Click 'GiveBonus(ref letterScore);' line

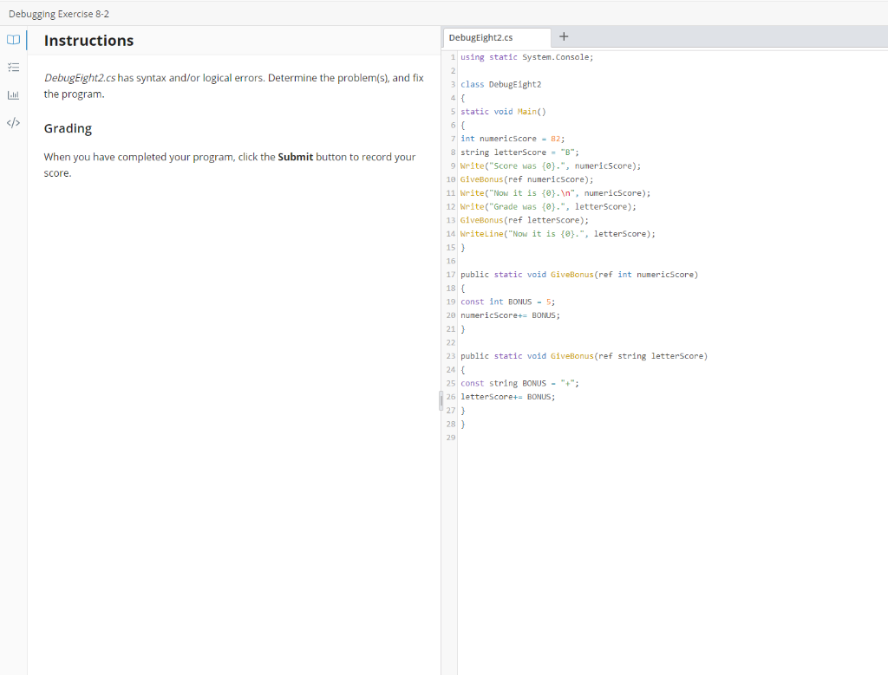[525, 220]
